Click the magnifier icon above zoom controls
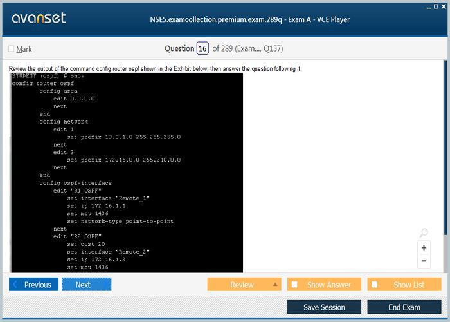The width and height of the screenshot is (450, 322). [x=424, y=233]
